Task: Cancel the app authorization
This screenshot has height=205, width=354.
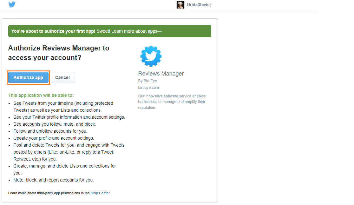Action: click(62, 77)
